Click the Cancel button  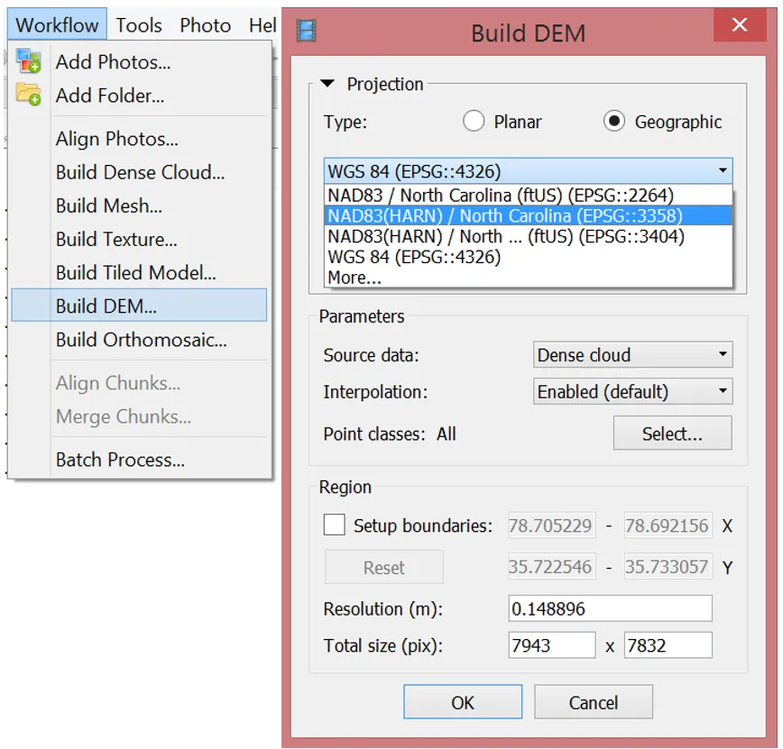[594, 703]
